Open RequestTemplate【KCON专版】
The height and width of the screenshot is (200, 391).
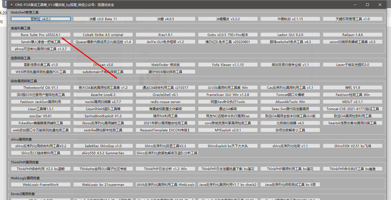click(x=166, y=130)
